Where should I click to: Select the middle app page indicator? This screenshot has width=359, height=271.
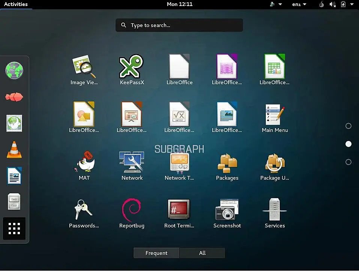(348, 144)
